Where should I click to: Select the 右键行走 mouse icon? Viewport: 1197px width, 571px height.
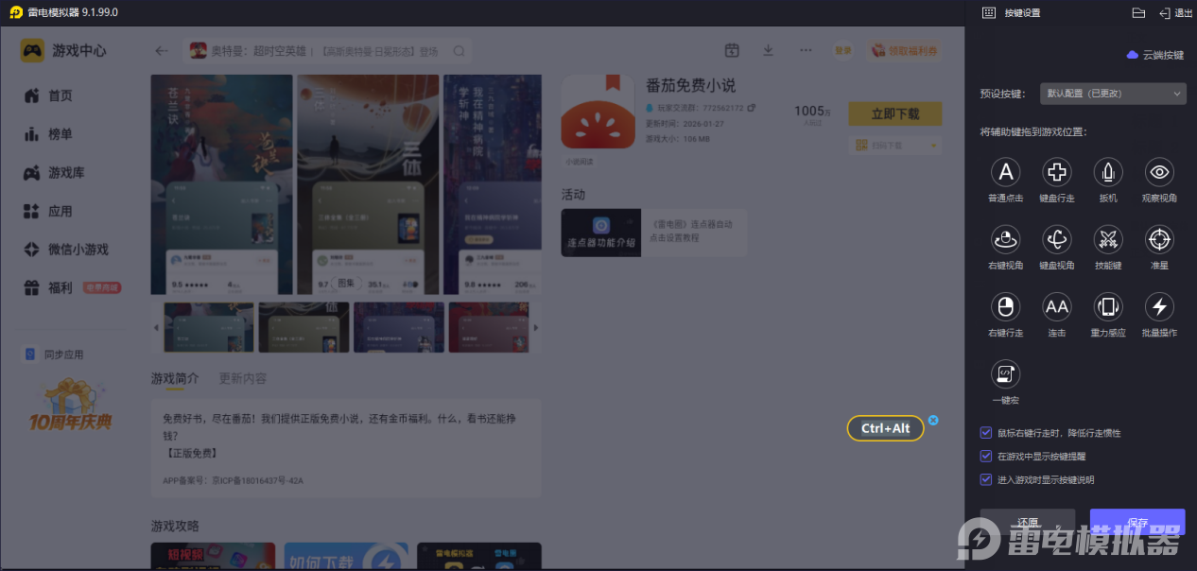point(1006,306)
